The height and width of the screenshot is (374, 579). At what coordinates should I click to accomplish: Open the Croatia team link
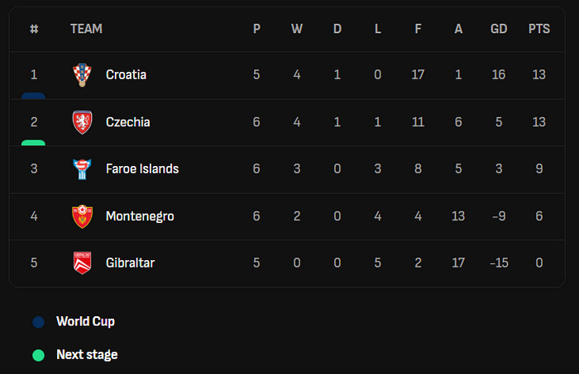pos(126,75)
